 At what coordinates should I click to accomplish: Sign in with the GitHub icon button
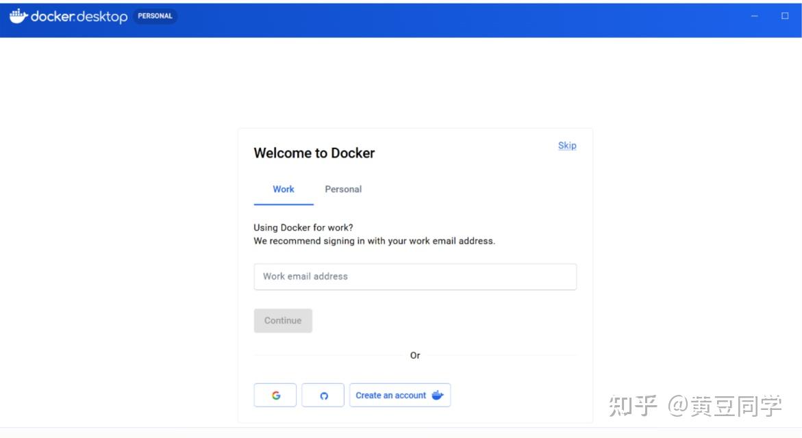pyautogui.click(x=323, y=395)
